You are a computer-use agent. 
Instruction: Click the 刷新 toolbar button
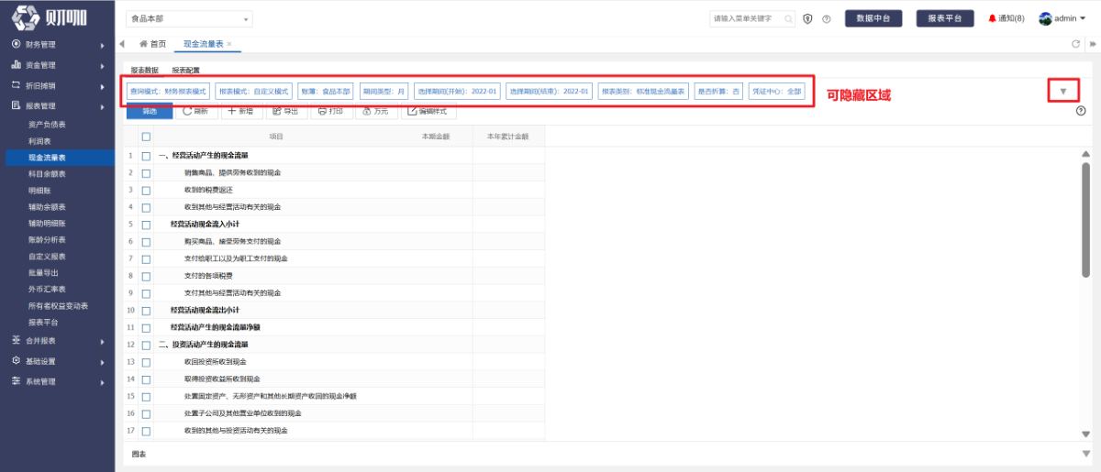click(195, 111)
